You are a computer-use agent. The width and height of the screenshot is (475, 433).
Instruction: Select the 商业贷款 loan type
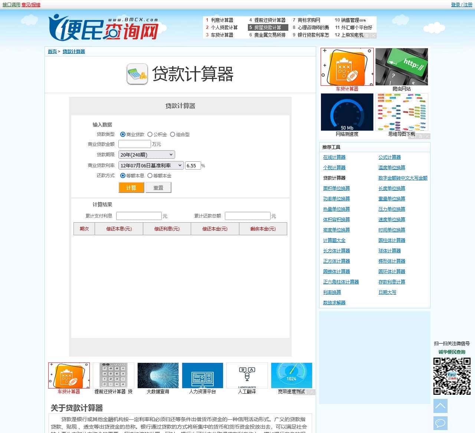[123, 134]
